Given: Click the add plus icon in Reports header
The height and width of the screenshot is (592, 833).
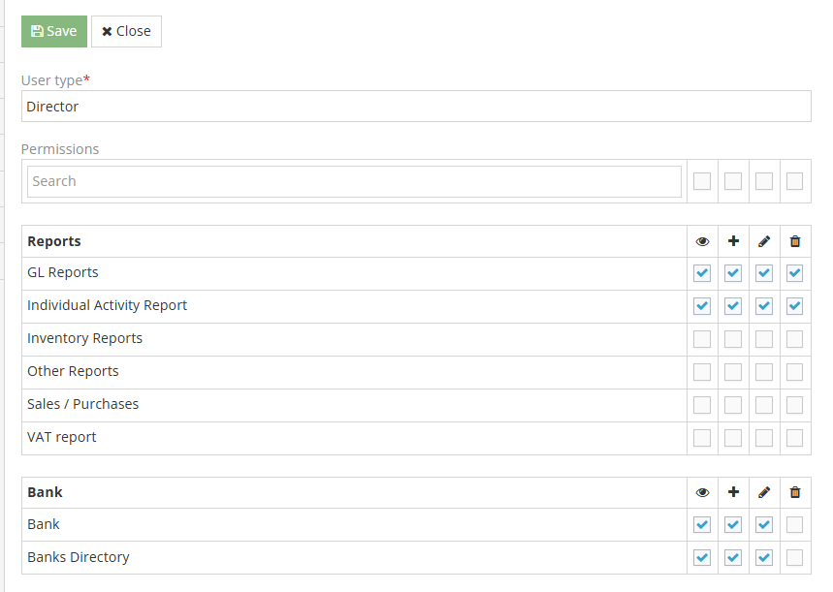Looking at the screenshot, I should click(x=733, y=241).
